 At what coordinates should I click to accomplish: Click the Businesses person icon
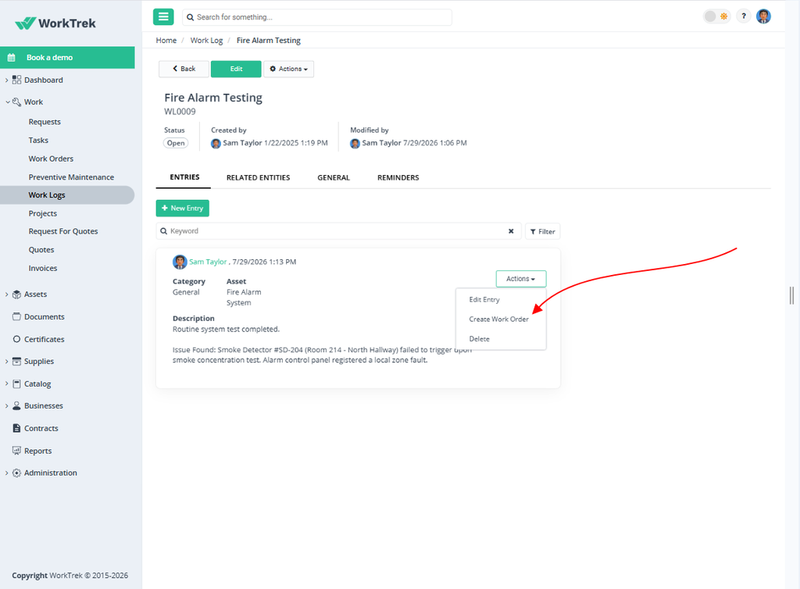17,406
